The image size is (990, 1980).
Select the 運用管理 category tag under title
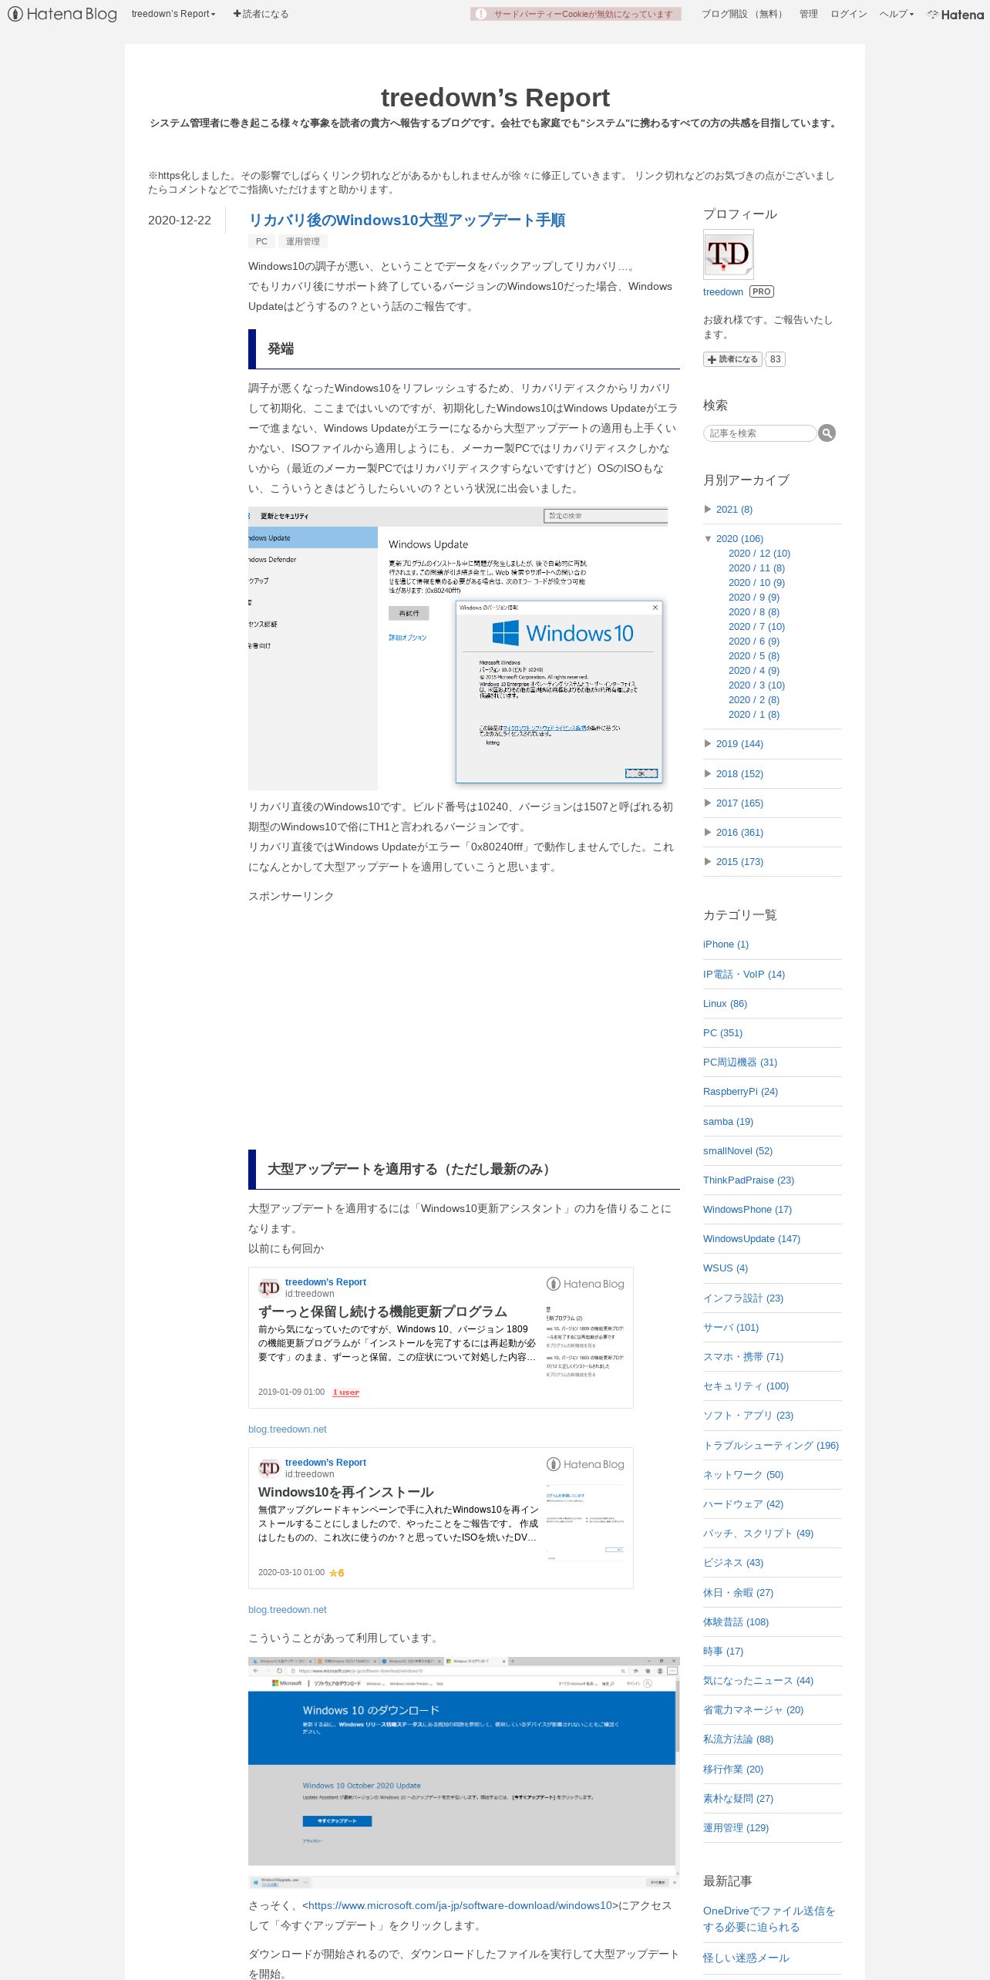[303, 241]
